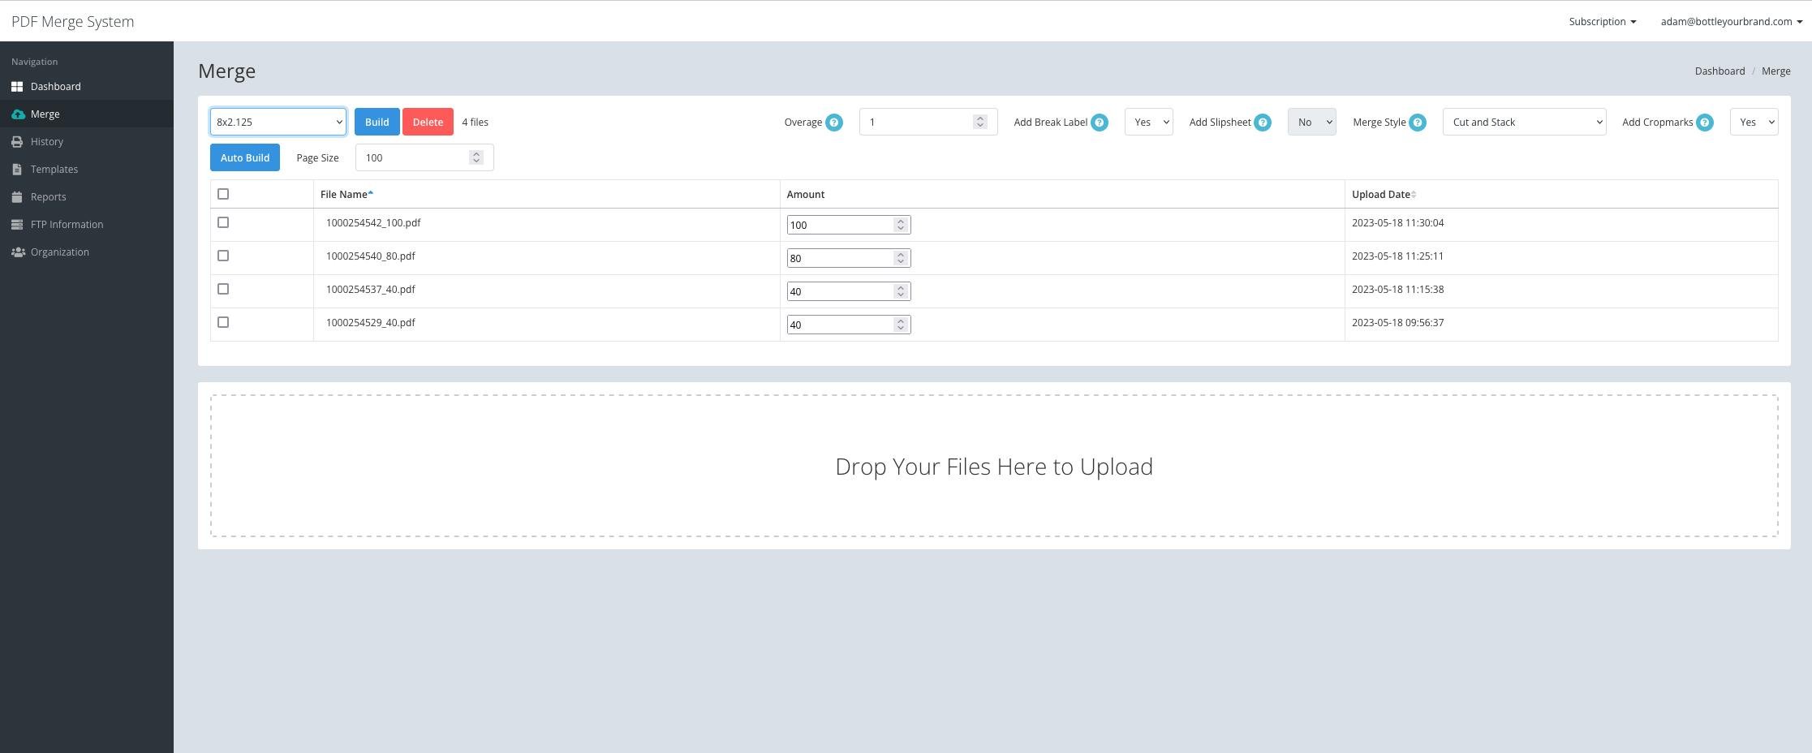
Task: Open the Add Cropmarks Yes dropdown
Action: click(1754, 122)
